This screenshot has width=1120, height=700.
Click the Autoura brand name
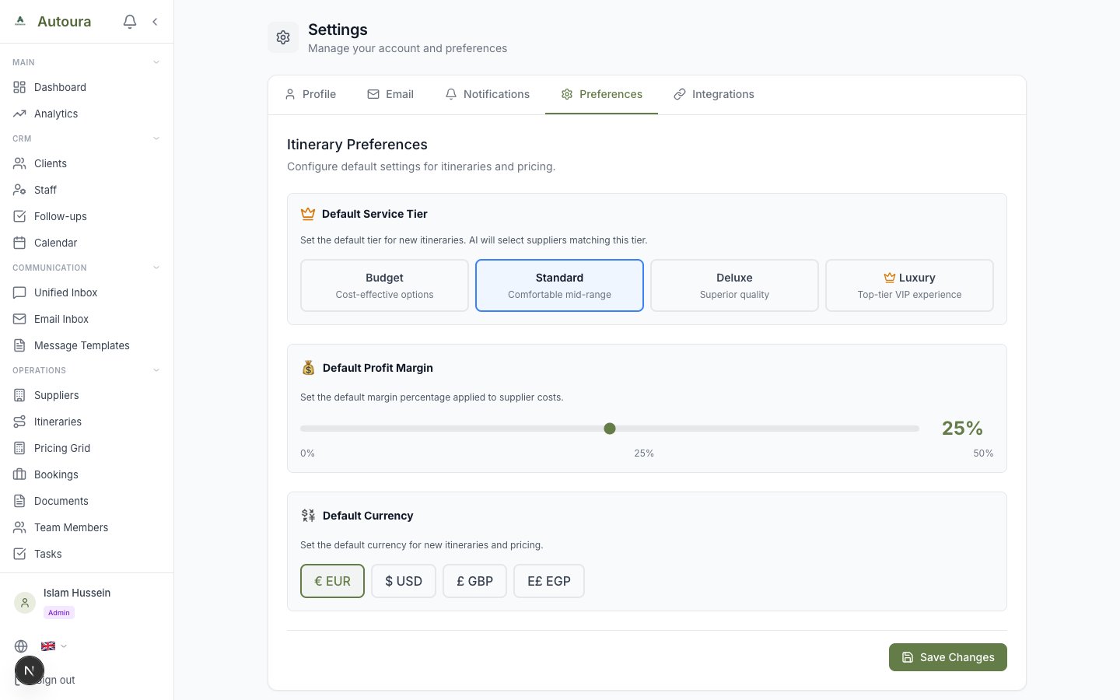[64, 22]
